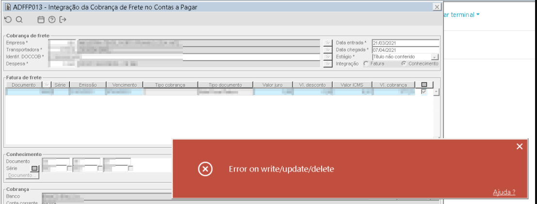The height and width of the screenshot is (204, 537).
Task: Click the Data chegada field showing 07/04/2021
Action: point(406,49)
